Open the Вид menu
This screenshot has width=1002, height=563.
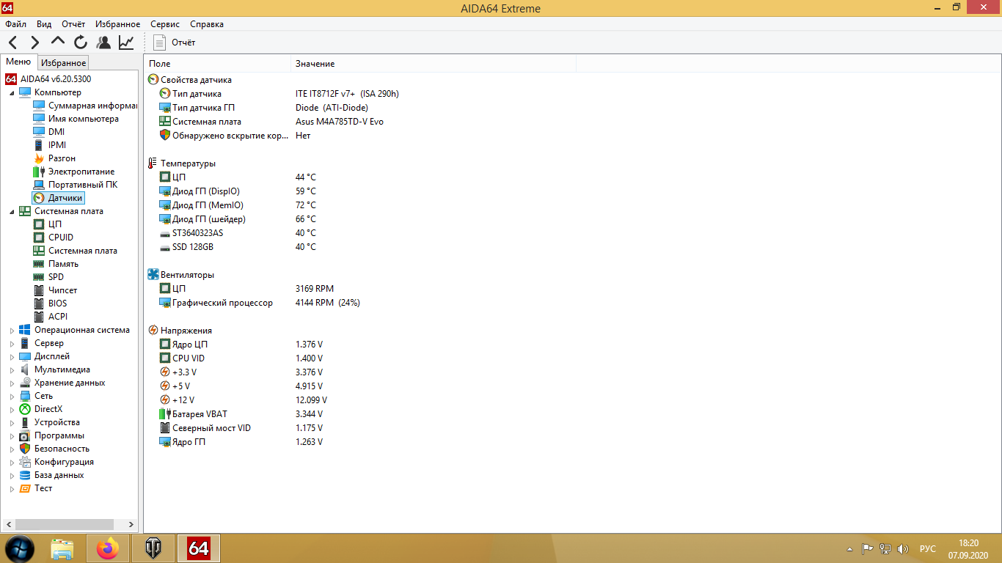click(44, 24)
